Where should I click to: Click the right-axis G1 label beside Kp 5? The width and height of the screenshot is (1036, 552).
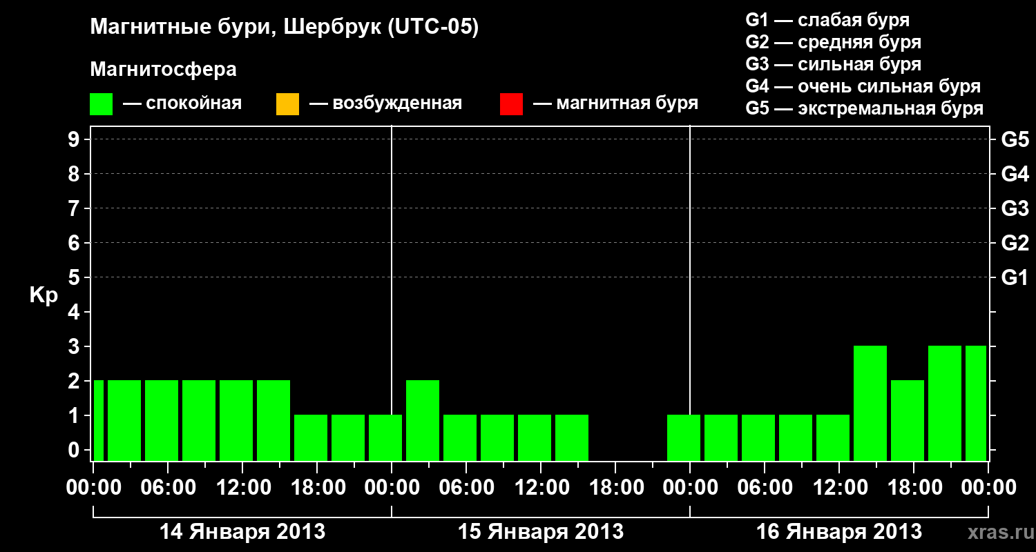(x=1015, y=277)
